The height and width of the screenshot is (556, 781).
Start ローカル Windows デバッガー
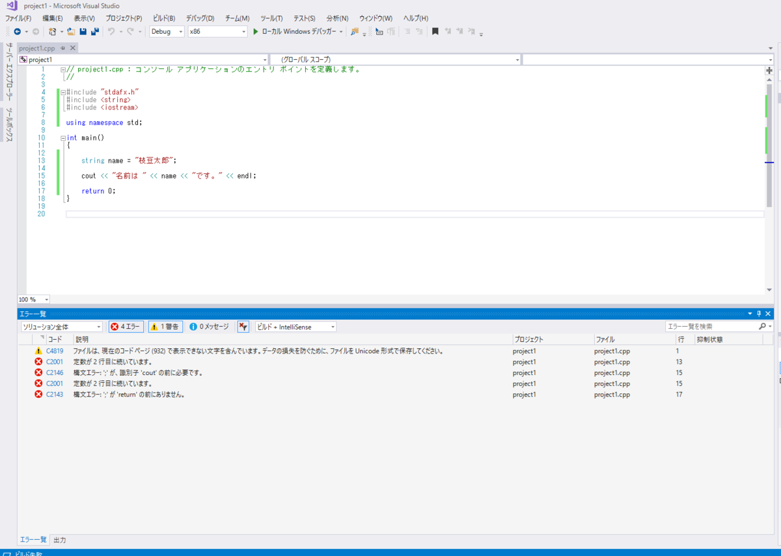[294, 31]
